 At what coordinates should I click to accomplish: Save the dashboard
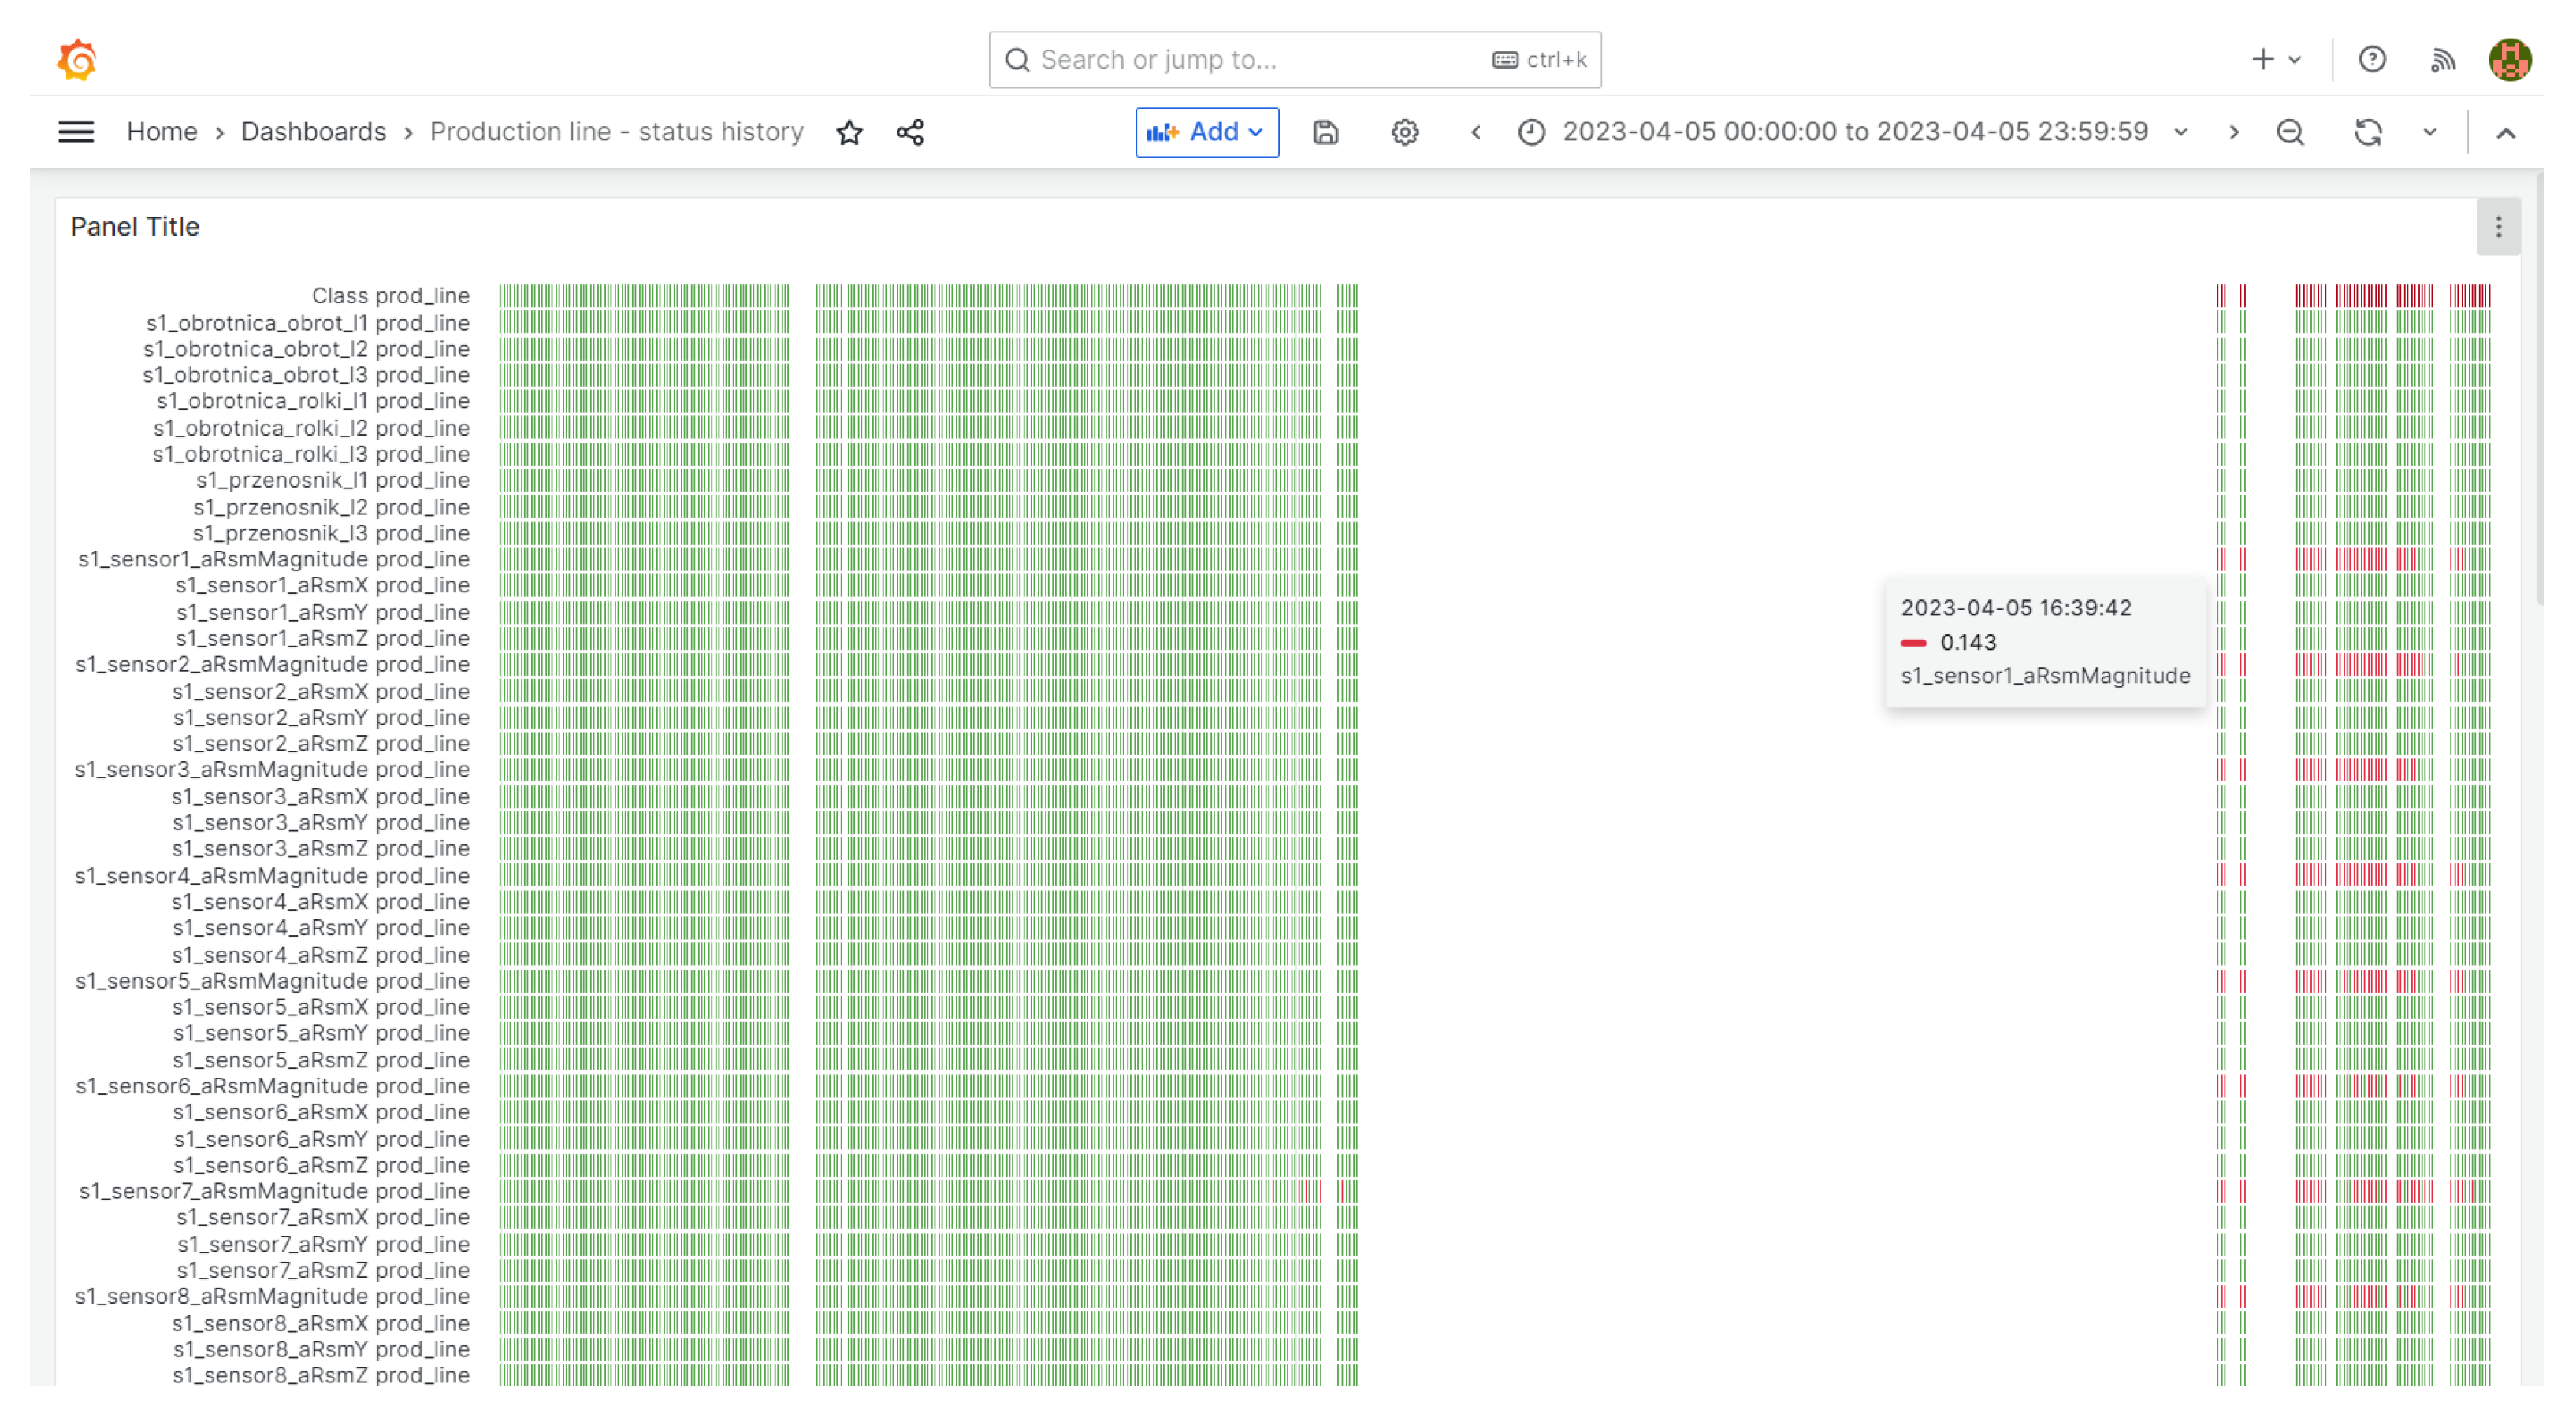1325,132
